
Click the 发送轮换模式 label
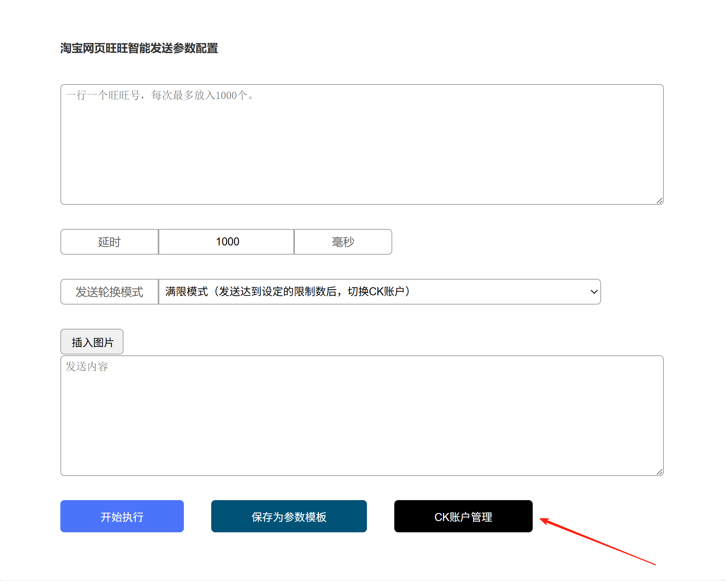pos(109,292)
